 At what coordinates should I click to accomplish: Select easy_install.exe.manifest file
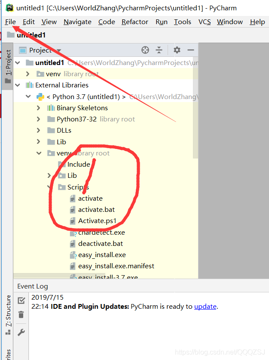(x=116, y=266)
